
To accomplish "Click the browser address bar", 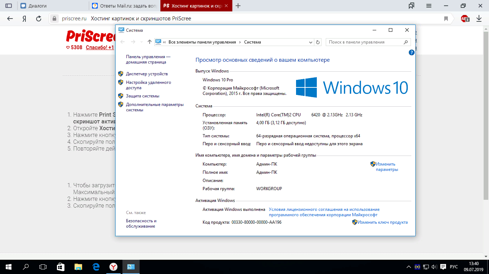I will 251,19.
